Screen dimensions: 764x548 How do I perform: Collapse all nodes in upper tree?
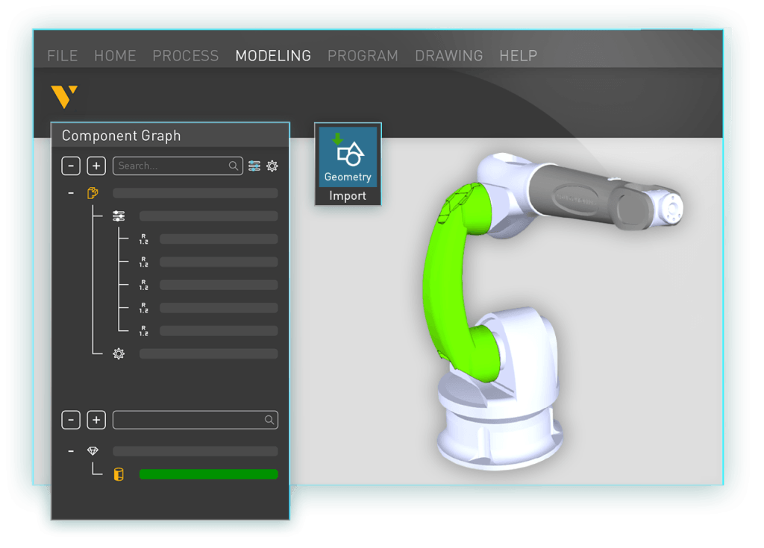(x=71, y=166)
